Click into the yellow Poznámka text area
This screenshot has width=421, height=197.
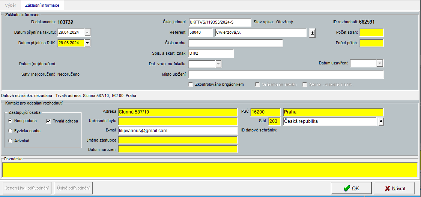[x=210, y=170]
